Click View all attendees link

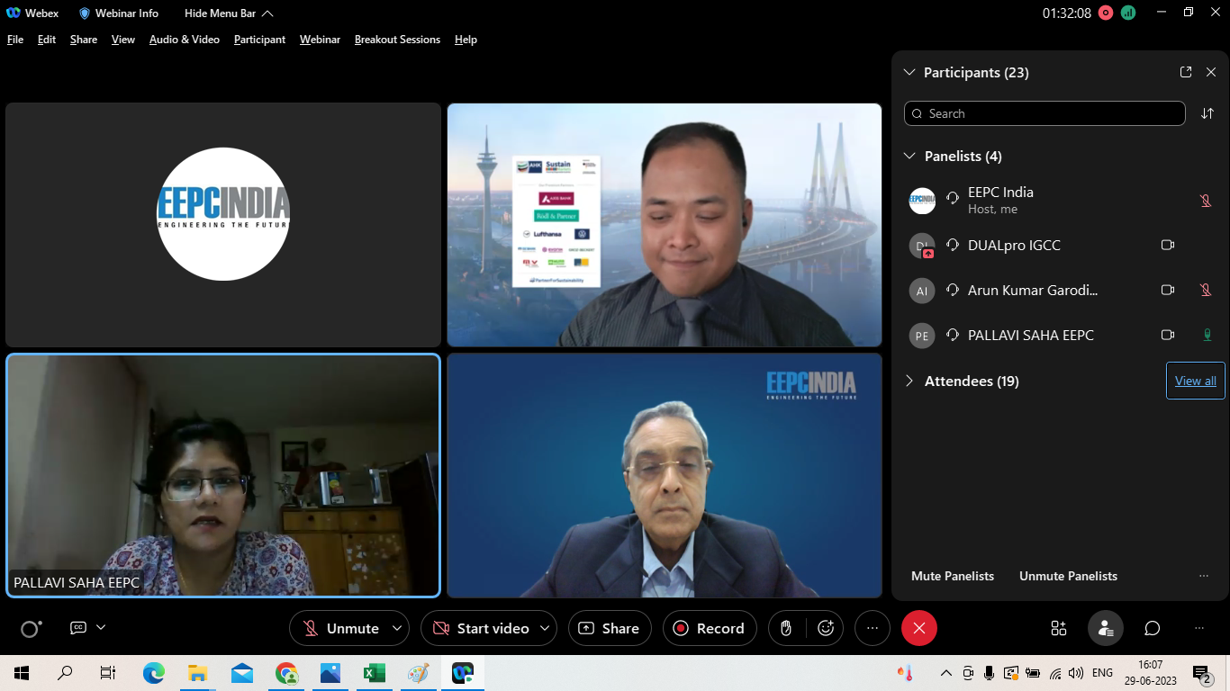pos(1195,381)
